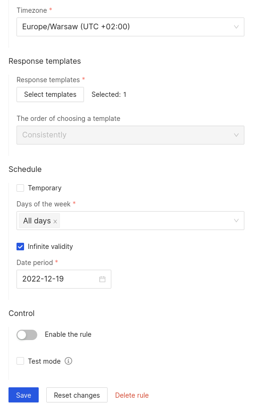Click the calendar icon in Date period
Screen dimensions: 259x410
pyautogui.click(x=102, y=279)
